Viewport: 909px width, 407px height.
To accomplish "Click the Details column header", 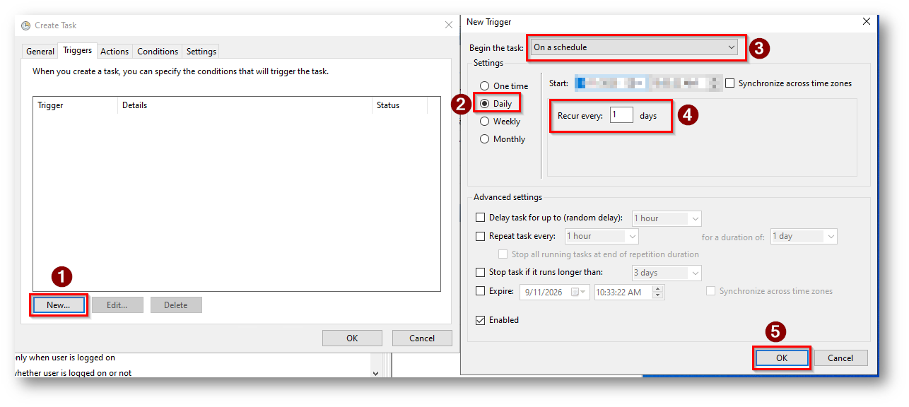I will coord(245,105).
